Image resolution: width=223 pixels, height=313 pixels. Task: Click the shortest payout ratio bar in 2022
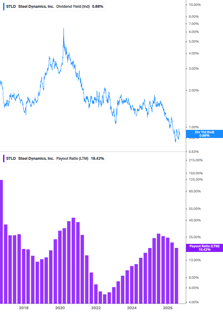click(x=105, y=299)
